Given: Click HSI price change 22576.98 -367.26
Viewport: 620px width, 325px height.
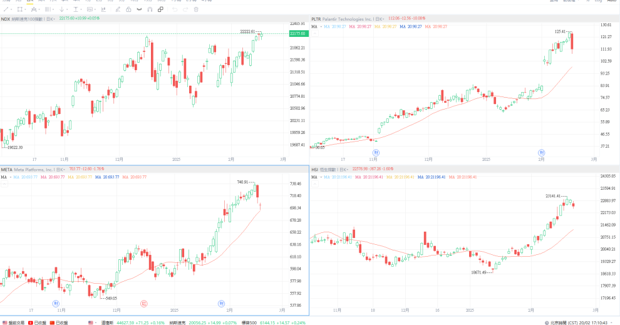Looking at the screenshot, I should pos(373,169).
